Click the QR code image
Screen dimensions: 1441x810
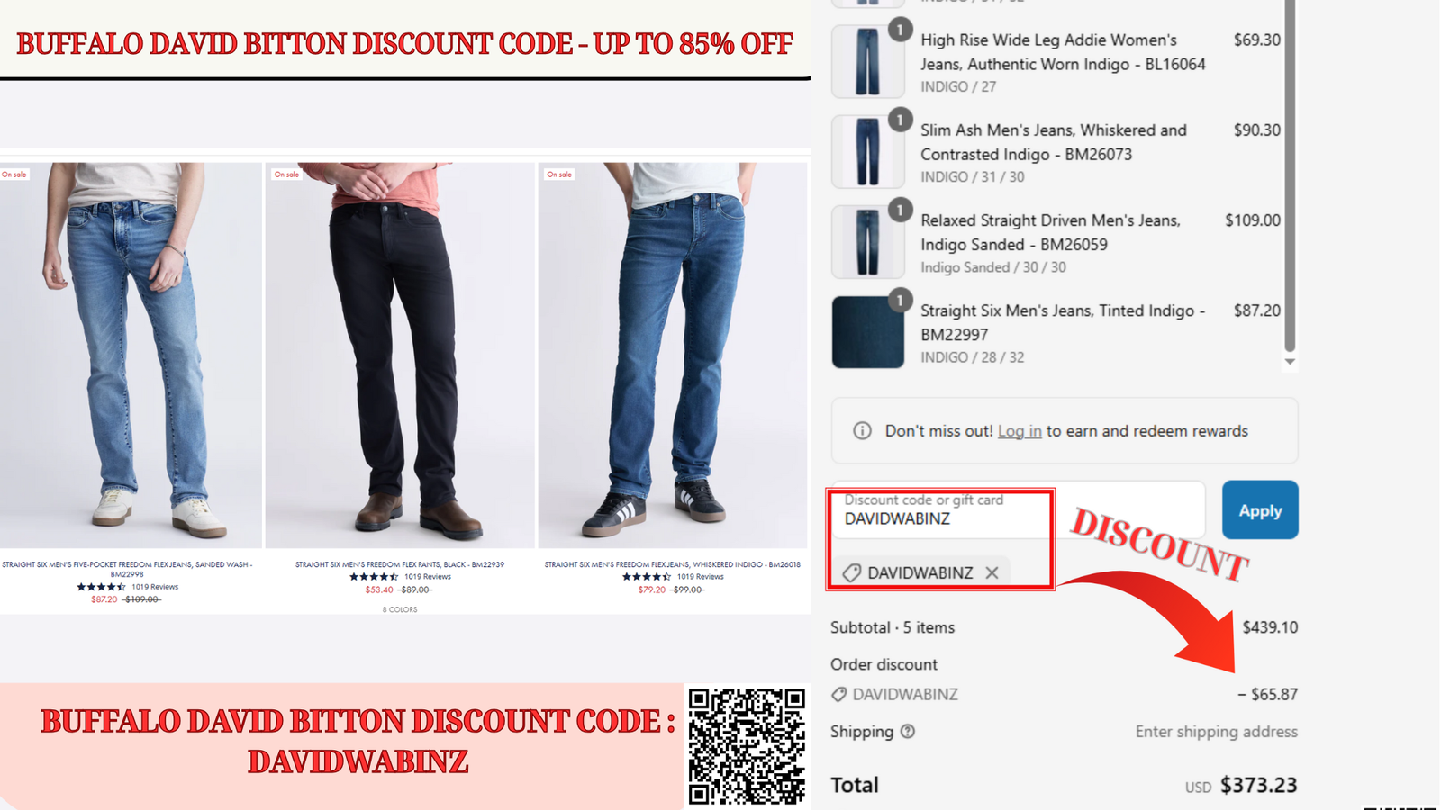747,746
